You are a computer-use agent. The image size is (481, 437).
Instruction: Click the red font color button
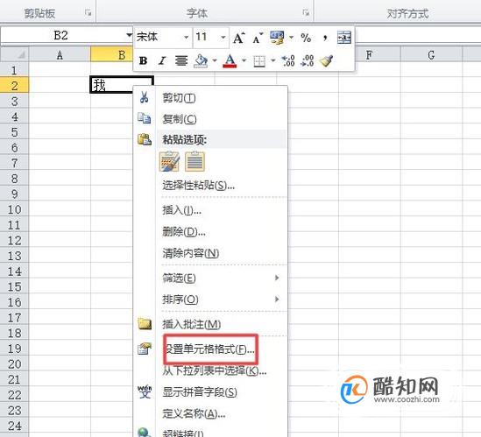(230, 60)
